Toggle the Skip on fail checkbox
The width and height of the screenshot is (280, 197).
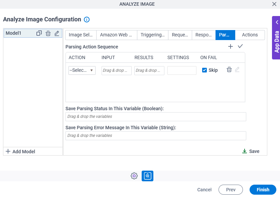[x=204, y=70]
